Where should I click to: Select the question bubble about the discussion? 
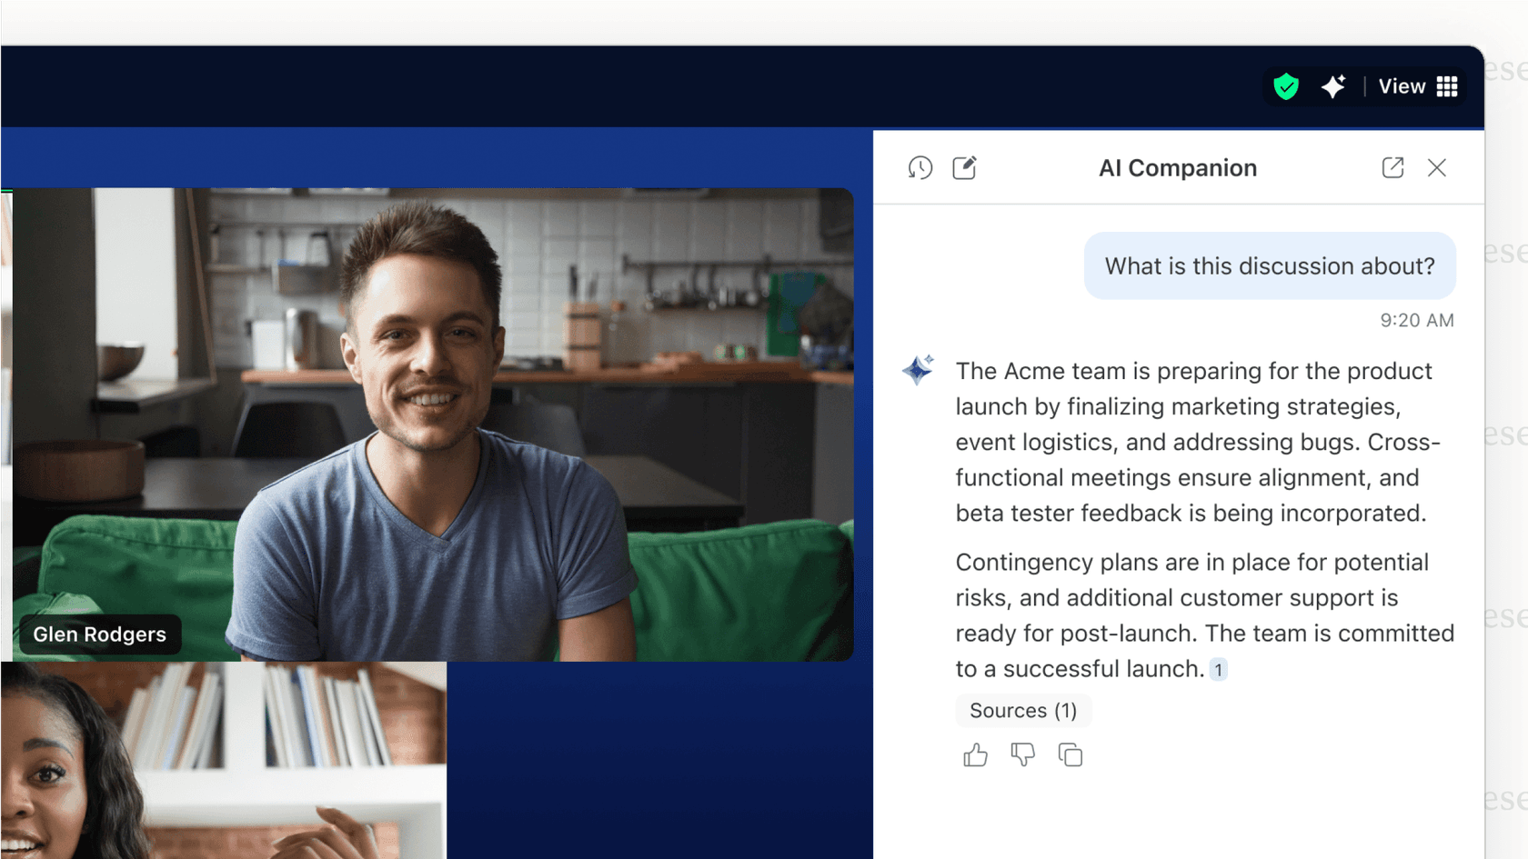1270,265
